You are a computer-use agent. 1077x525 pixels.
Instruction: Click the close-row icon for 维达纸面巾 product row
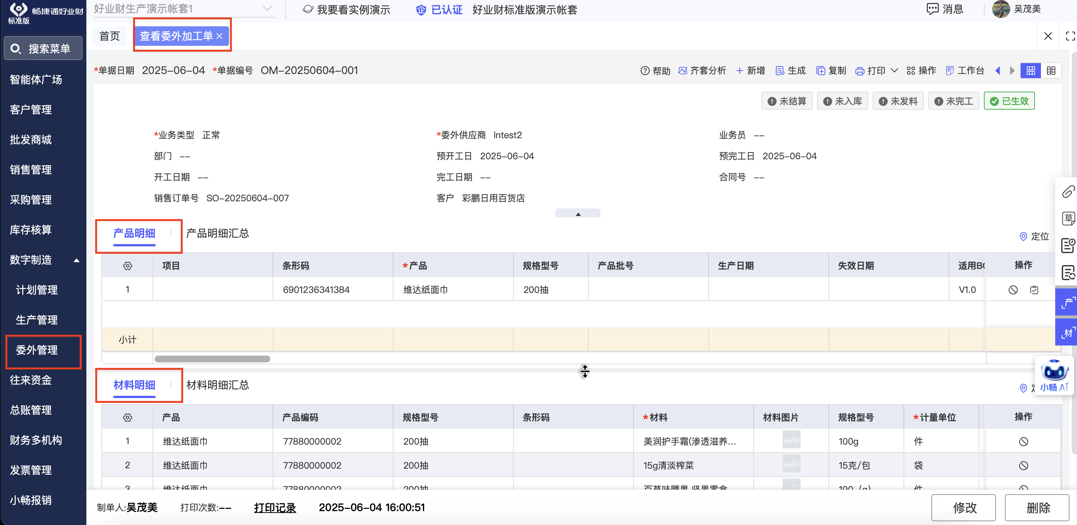coord(1013,290)
